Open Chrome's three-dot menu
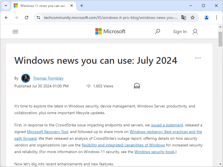 point(217,17)
